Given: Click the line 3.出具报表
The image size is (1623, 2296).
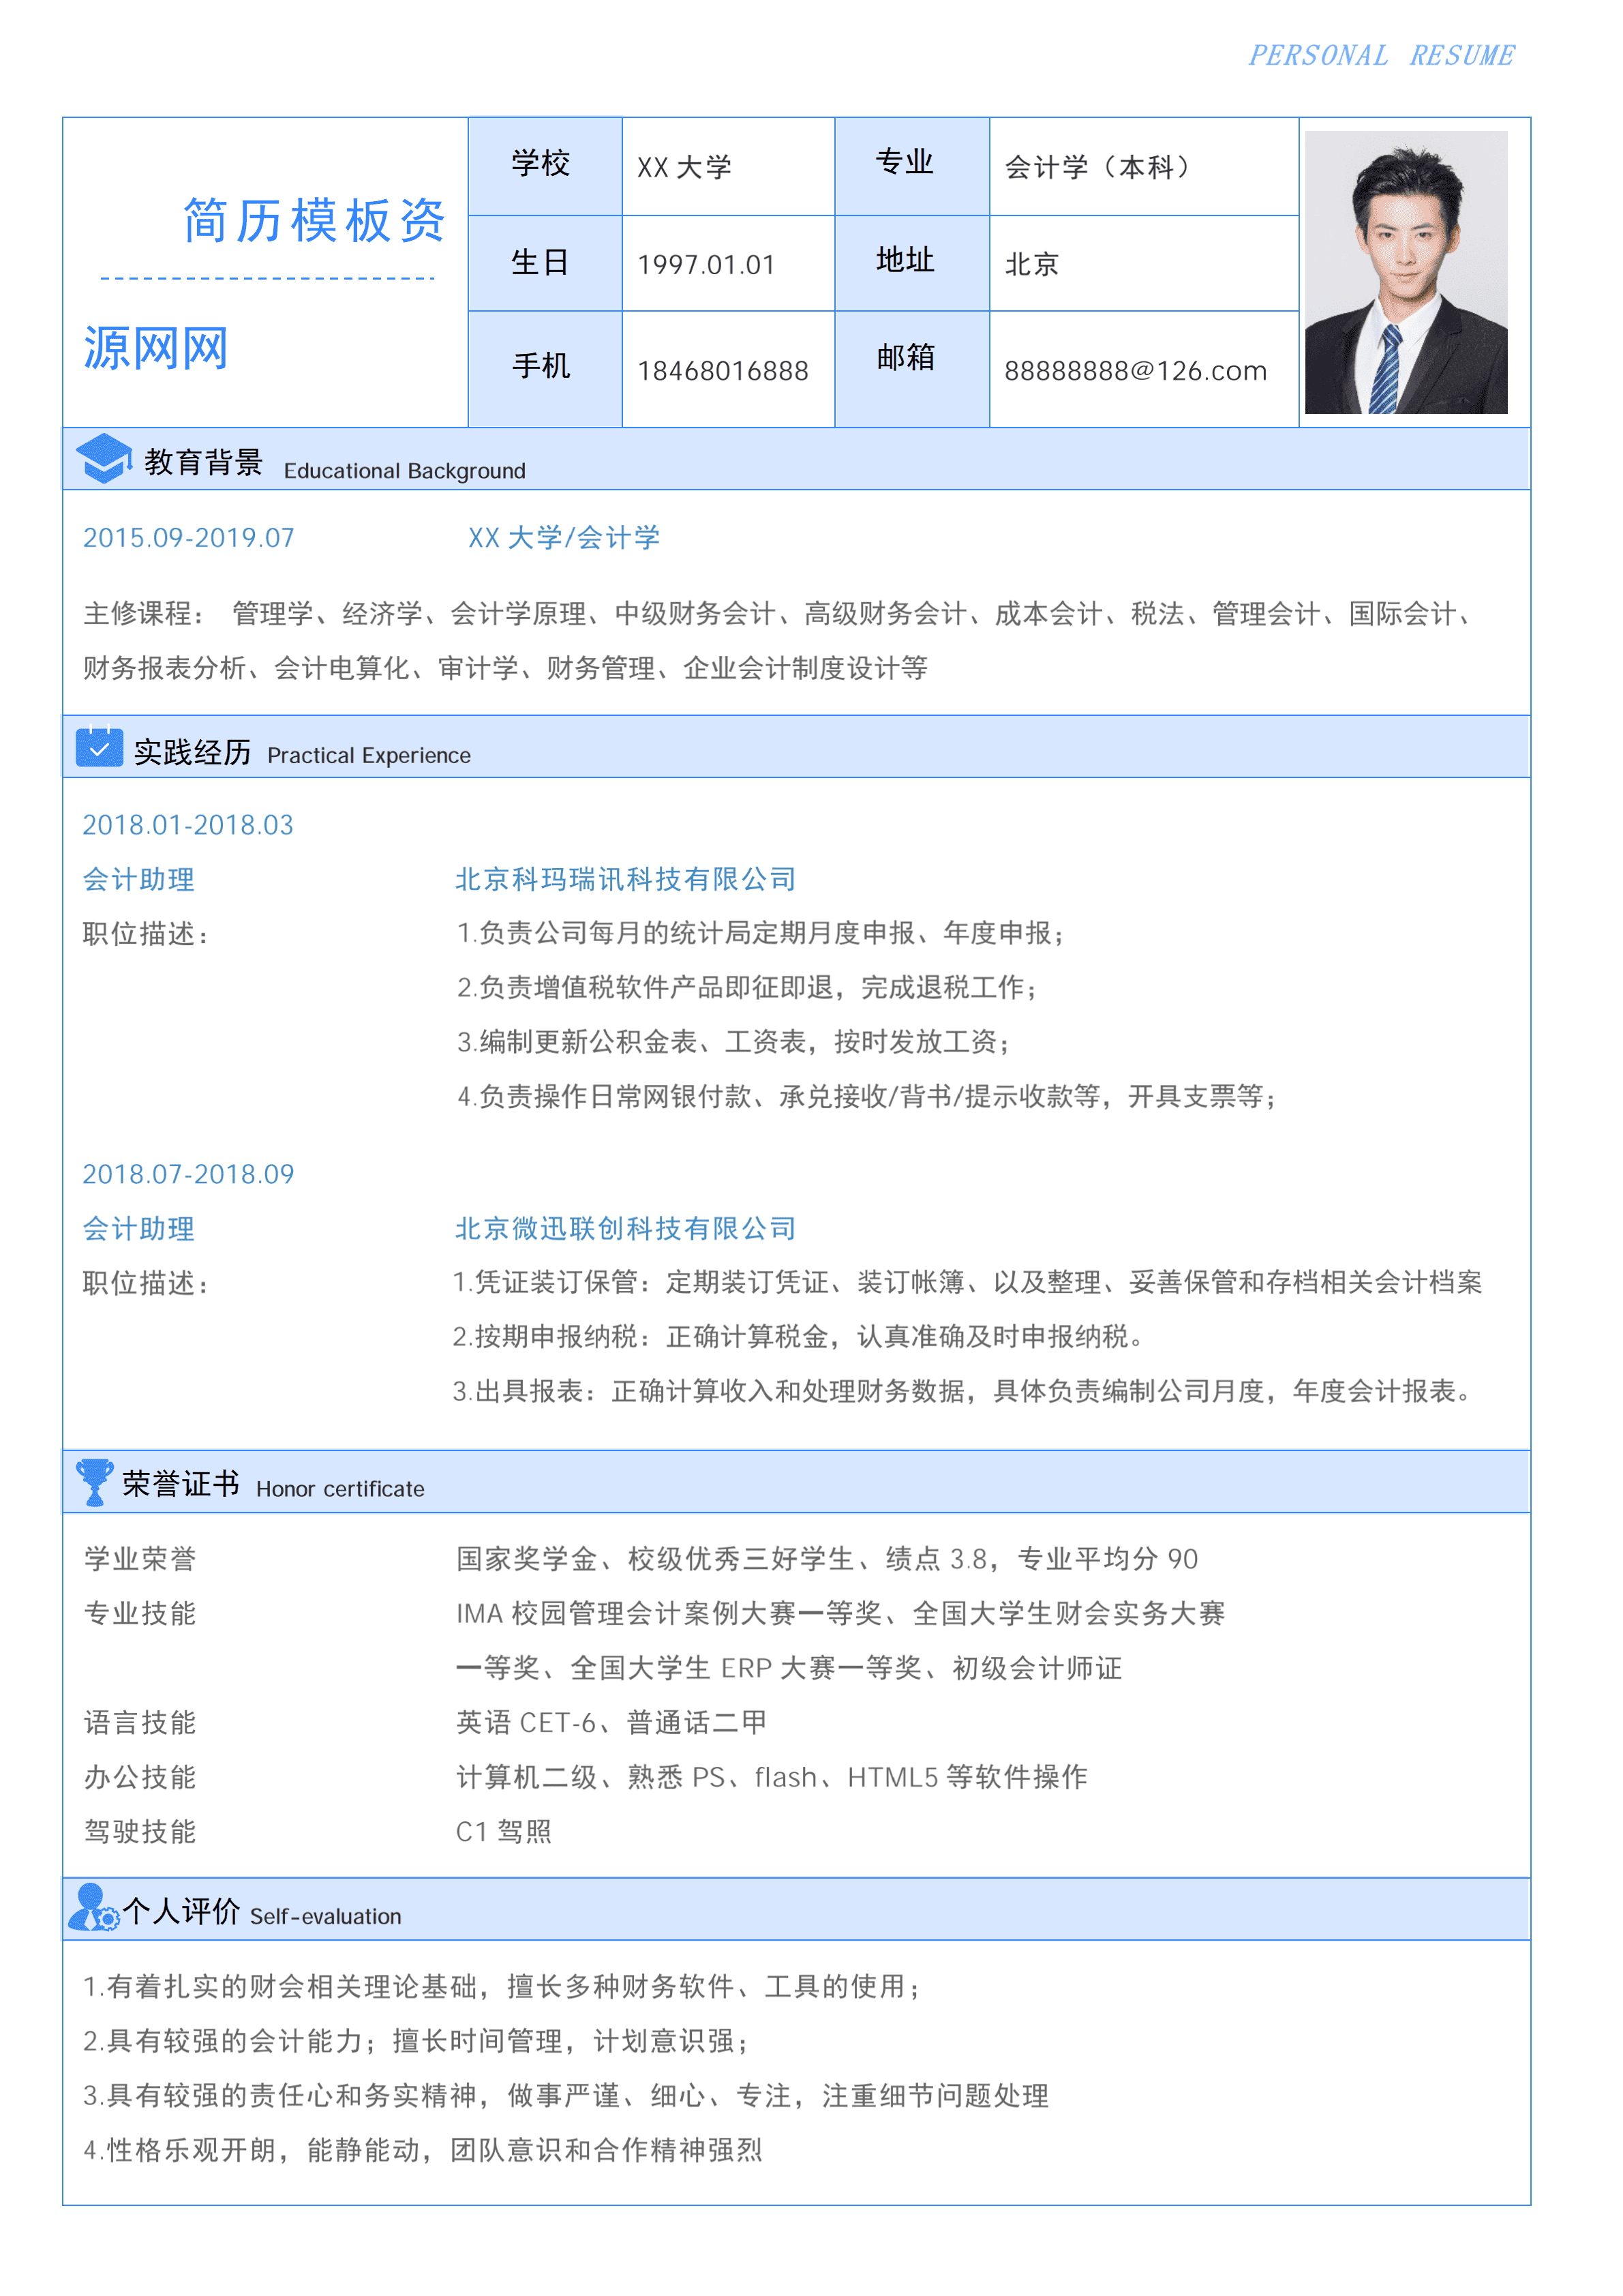Looking at the screenshot, I should 962,1392.
